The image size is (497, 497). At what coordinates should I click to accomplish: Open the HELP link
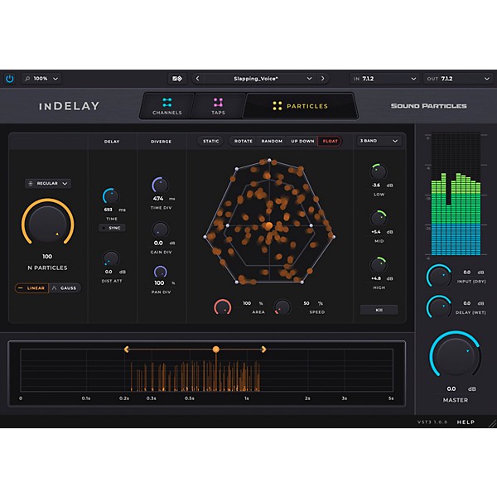[x=466, y=422]
